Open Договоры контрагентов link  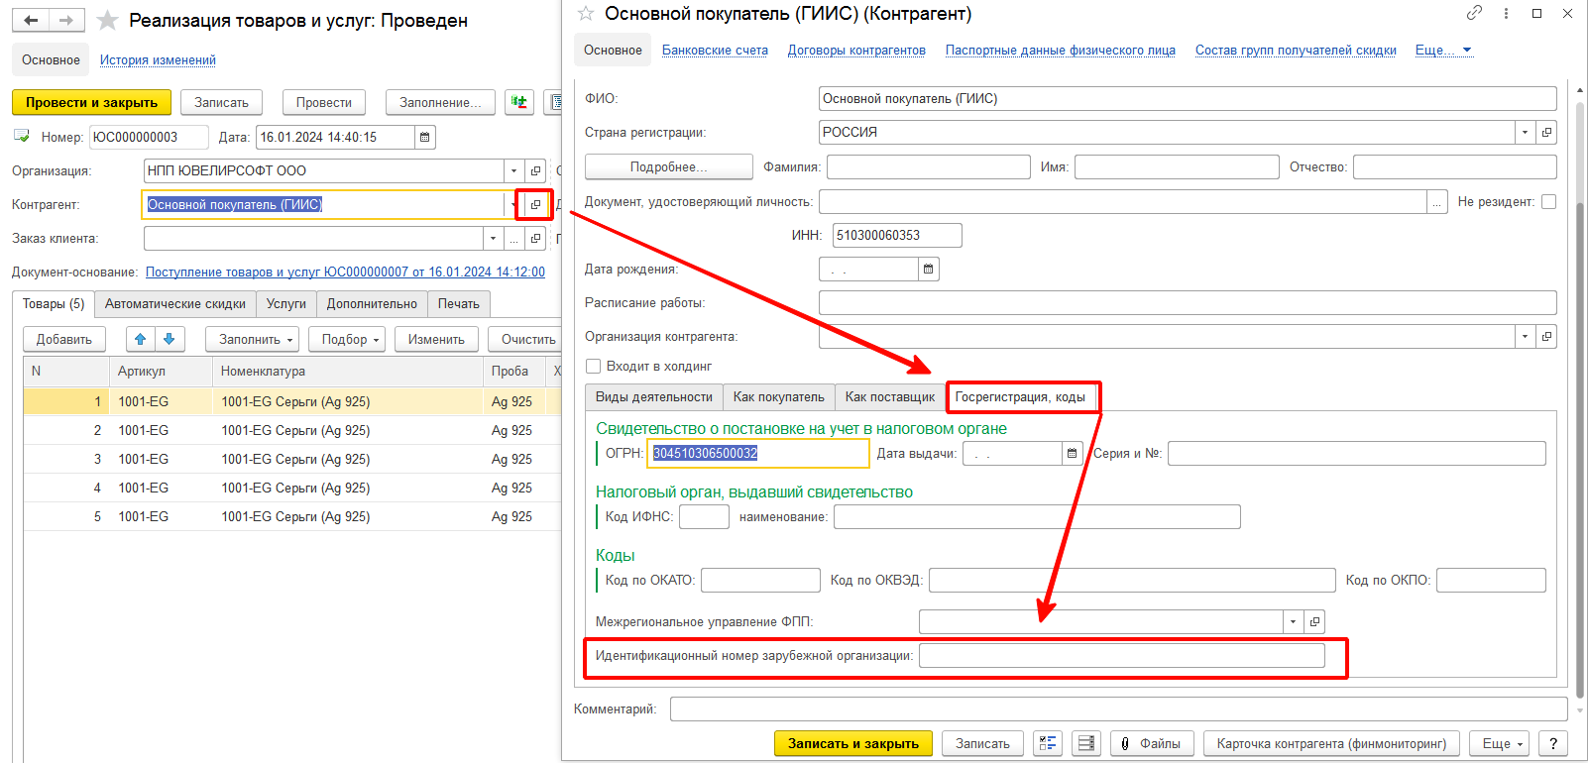tap(856, 50)
